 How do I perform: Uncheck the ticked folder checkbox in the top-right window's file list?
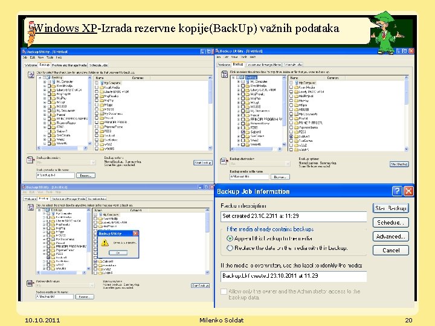(x=291, y=136)
